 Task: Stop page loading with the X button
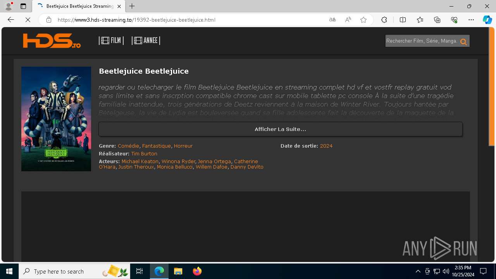coord(28,20)
